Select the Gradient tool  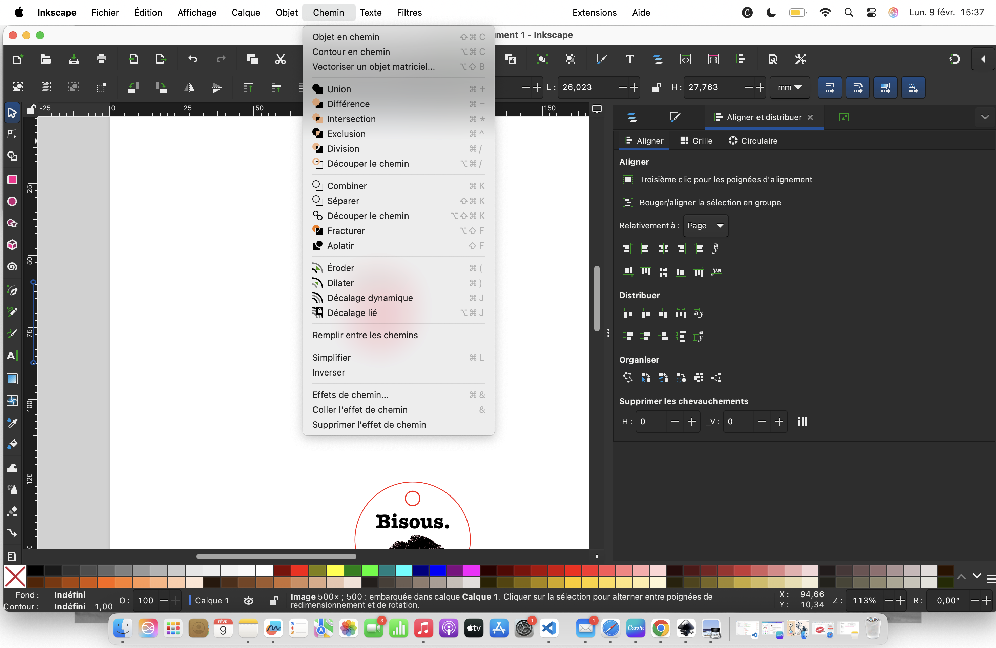pos(12,379)
